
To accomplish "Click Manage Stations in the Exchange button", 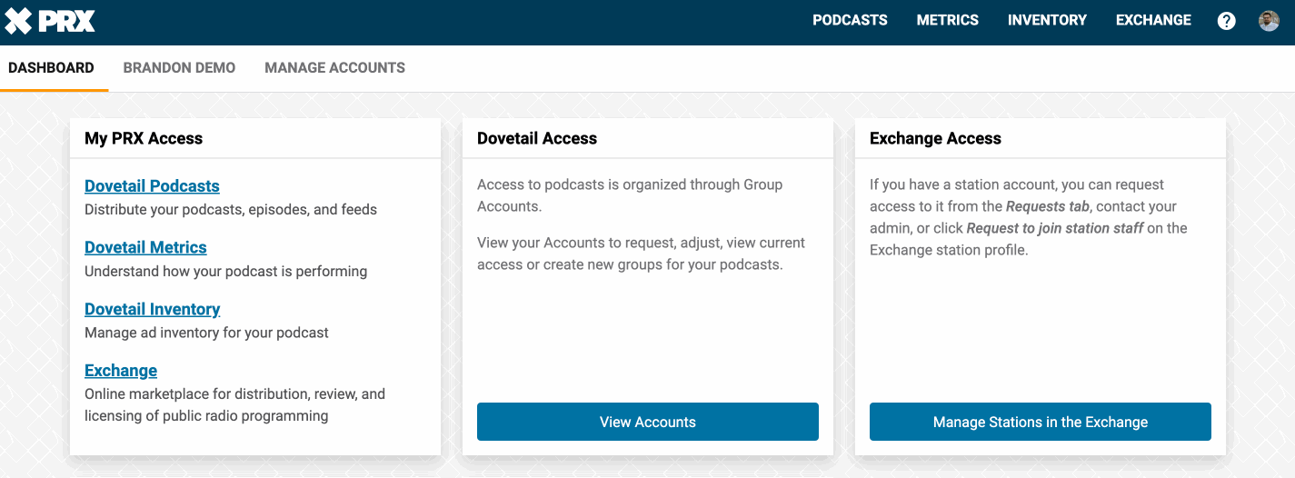I will 1040,422.
